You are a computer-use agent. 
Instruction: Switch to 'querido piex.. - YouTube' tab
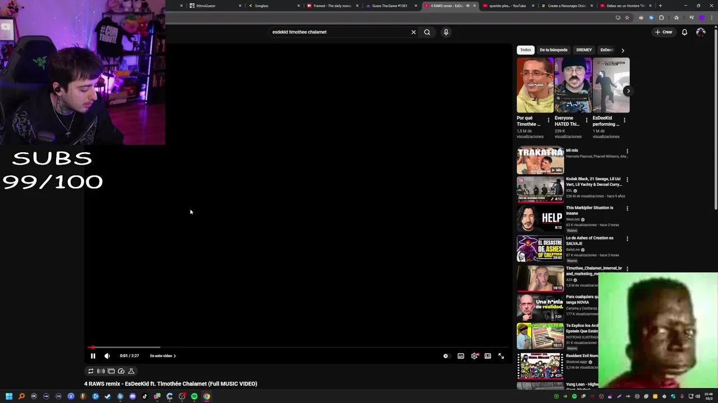[x=508, y=6]
